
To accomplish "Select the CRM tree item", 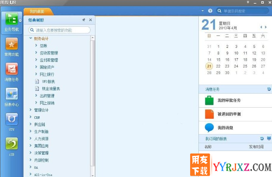I will [37, 118].
